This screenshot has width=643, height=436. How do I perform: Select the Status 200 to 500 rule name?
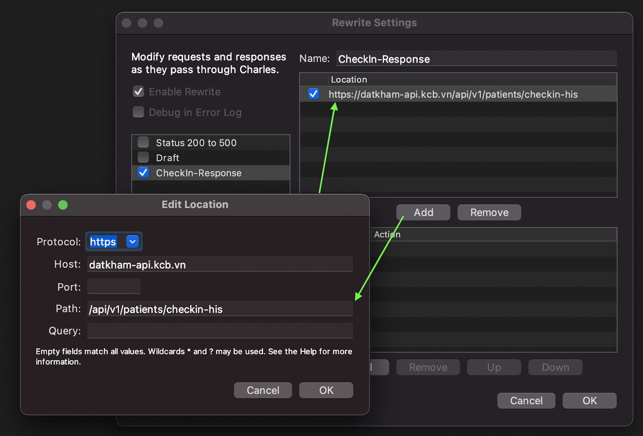point(196,143)
